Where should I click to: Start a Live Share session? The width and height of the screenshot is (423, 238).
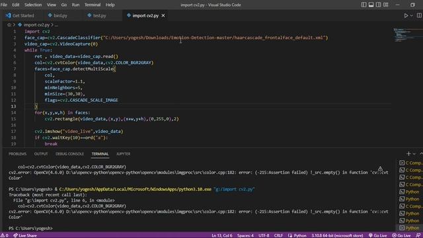pyautogui.click(x=25, y=235)
